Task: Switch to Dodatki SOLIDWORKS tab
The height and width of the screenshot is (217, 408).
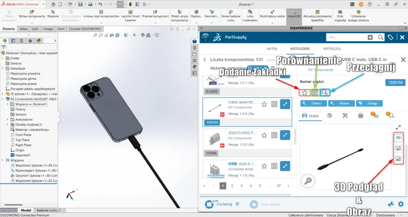Action: tap(85, 29)
